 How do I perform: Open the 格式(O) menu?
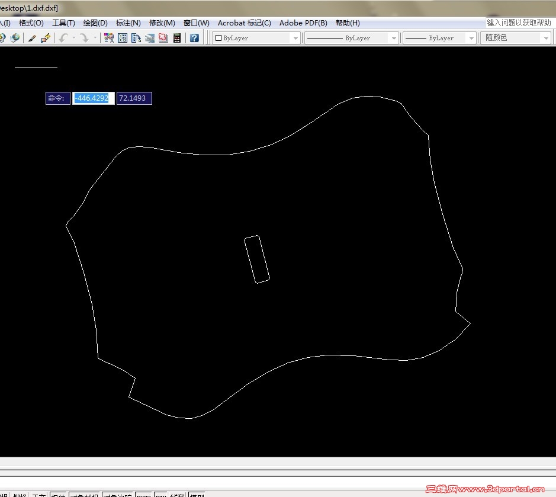click(31, 23)
